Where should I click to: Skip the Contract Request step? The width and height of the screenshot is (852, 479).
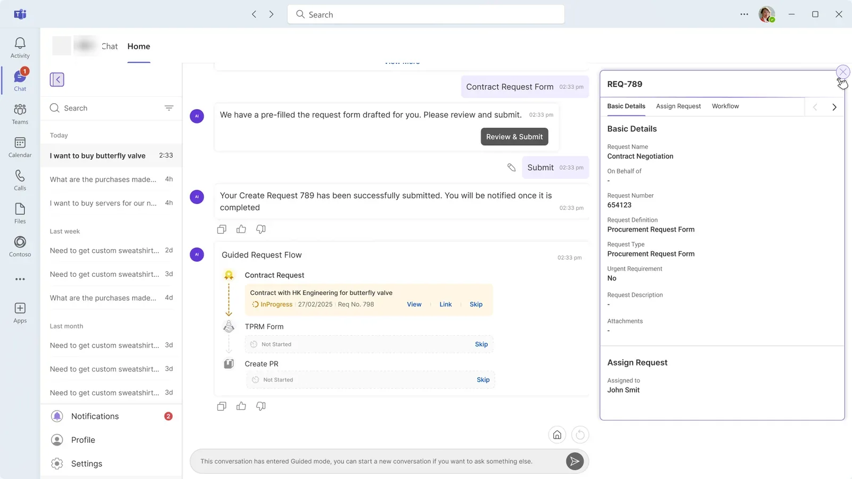(x=476, y=304)
